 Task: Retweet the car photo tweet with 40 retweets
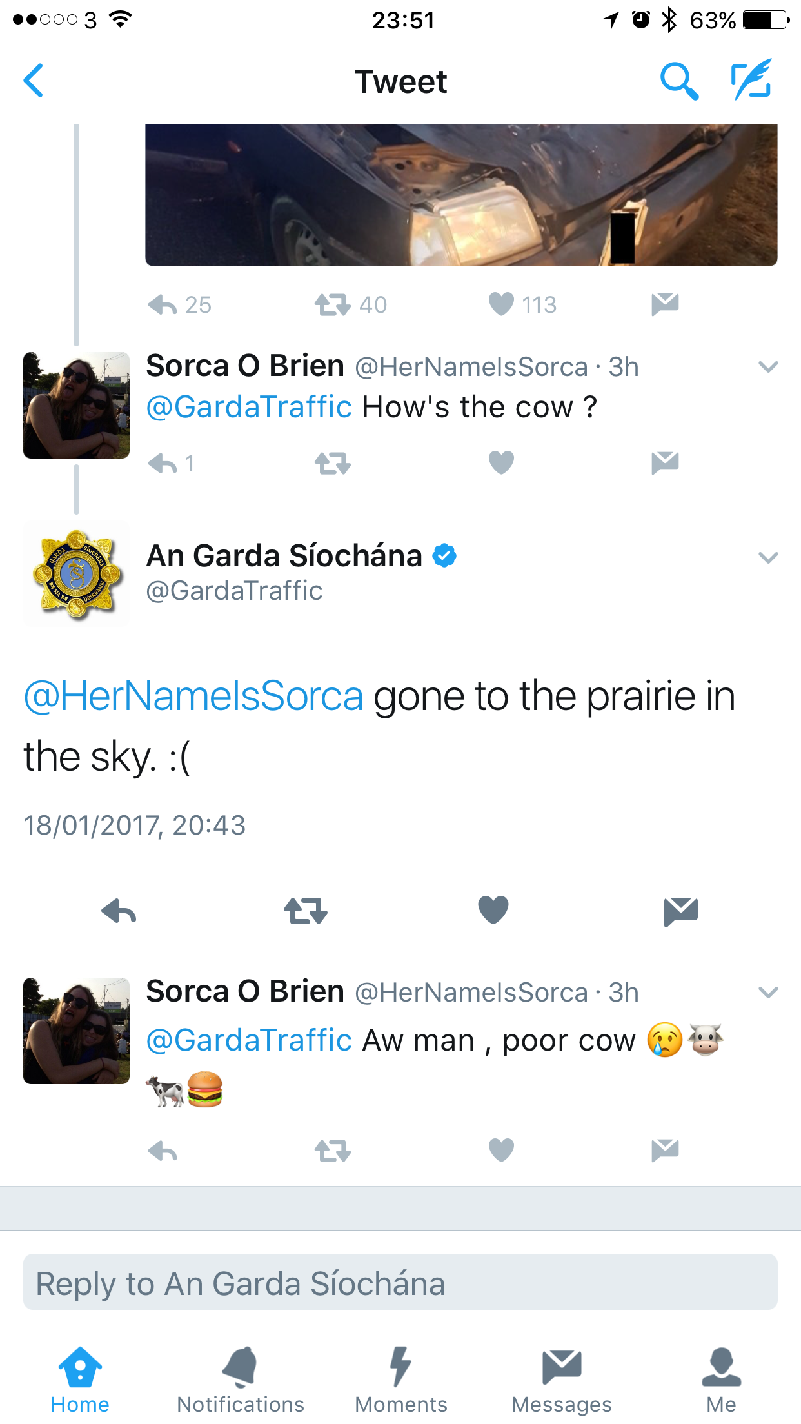click(333, 304)
